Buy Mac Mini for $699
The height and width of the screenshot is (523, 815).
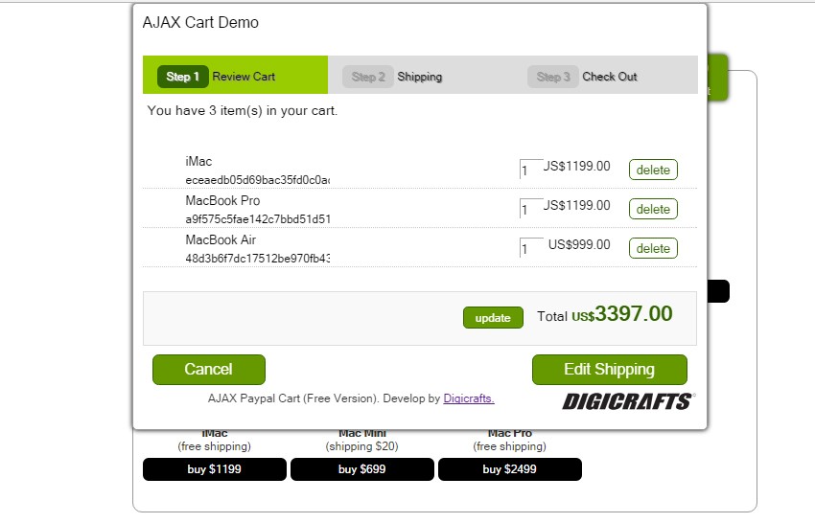point(361,469)
